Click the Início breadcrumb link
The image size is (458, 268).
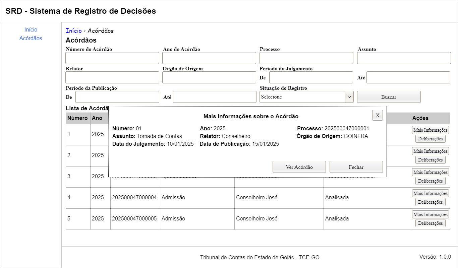(x=74, y=31)
